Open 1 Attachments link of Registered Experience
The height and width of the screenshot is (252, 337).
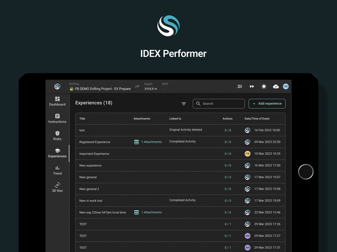pyautogui.click(x=152, y=142)
